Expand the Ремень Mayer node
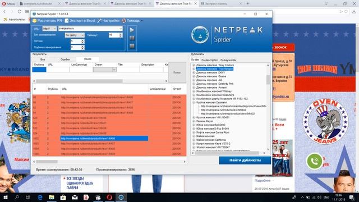The height and width of the screenshot is (202, 359). (194, 121)
